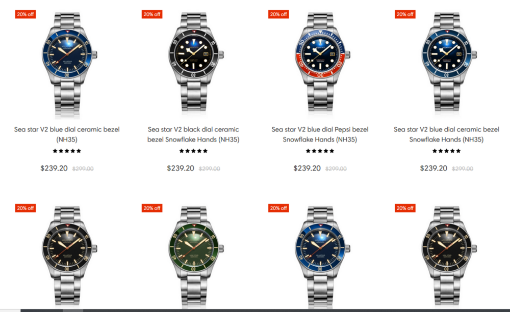Click the horizontal scrollbar at the page bottom
Screen dimensions: 510x312
[x=255, y=310]
